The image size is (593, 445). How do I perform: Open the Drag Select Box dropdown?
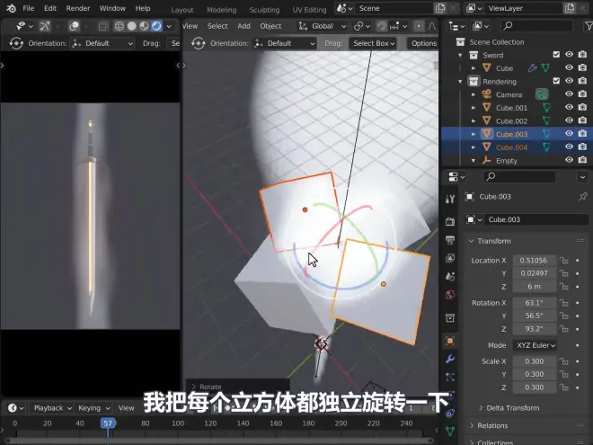pyautogui.click(x=373, y=43)
